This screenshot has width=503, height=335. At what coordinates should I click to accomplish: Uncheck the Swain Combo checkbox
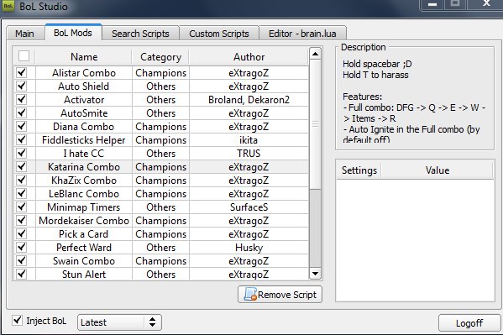(x=22, y=261)
